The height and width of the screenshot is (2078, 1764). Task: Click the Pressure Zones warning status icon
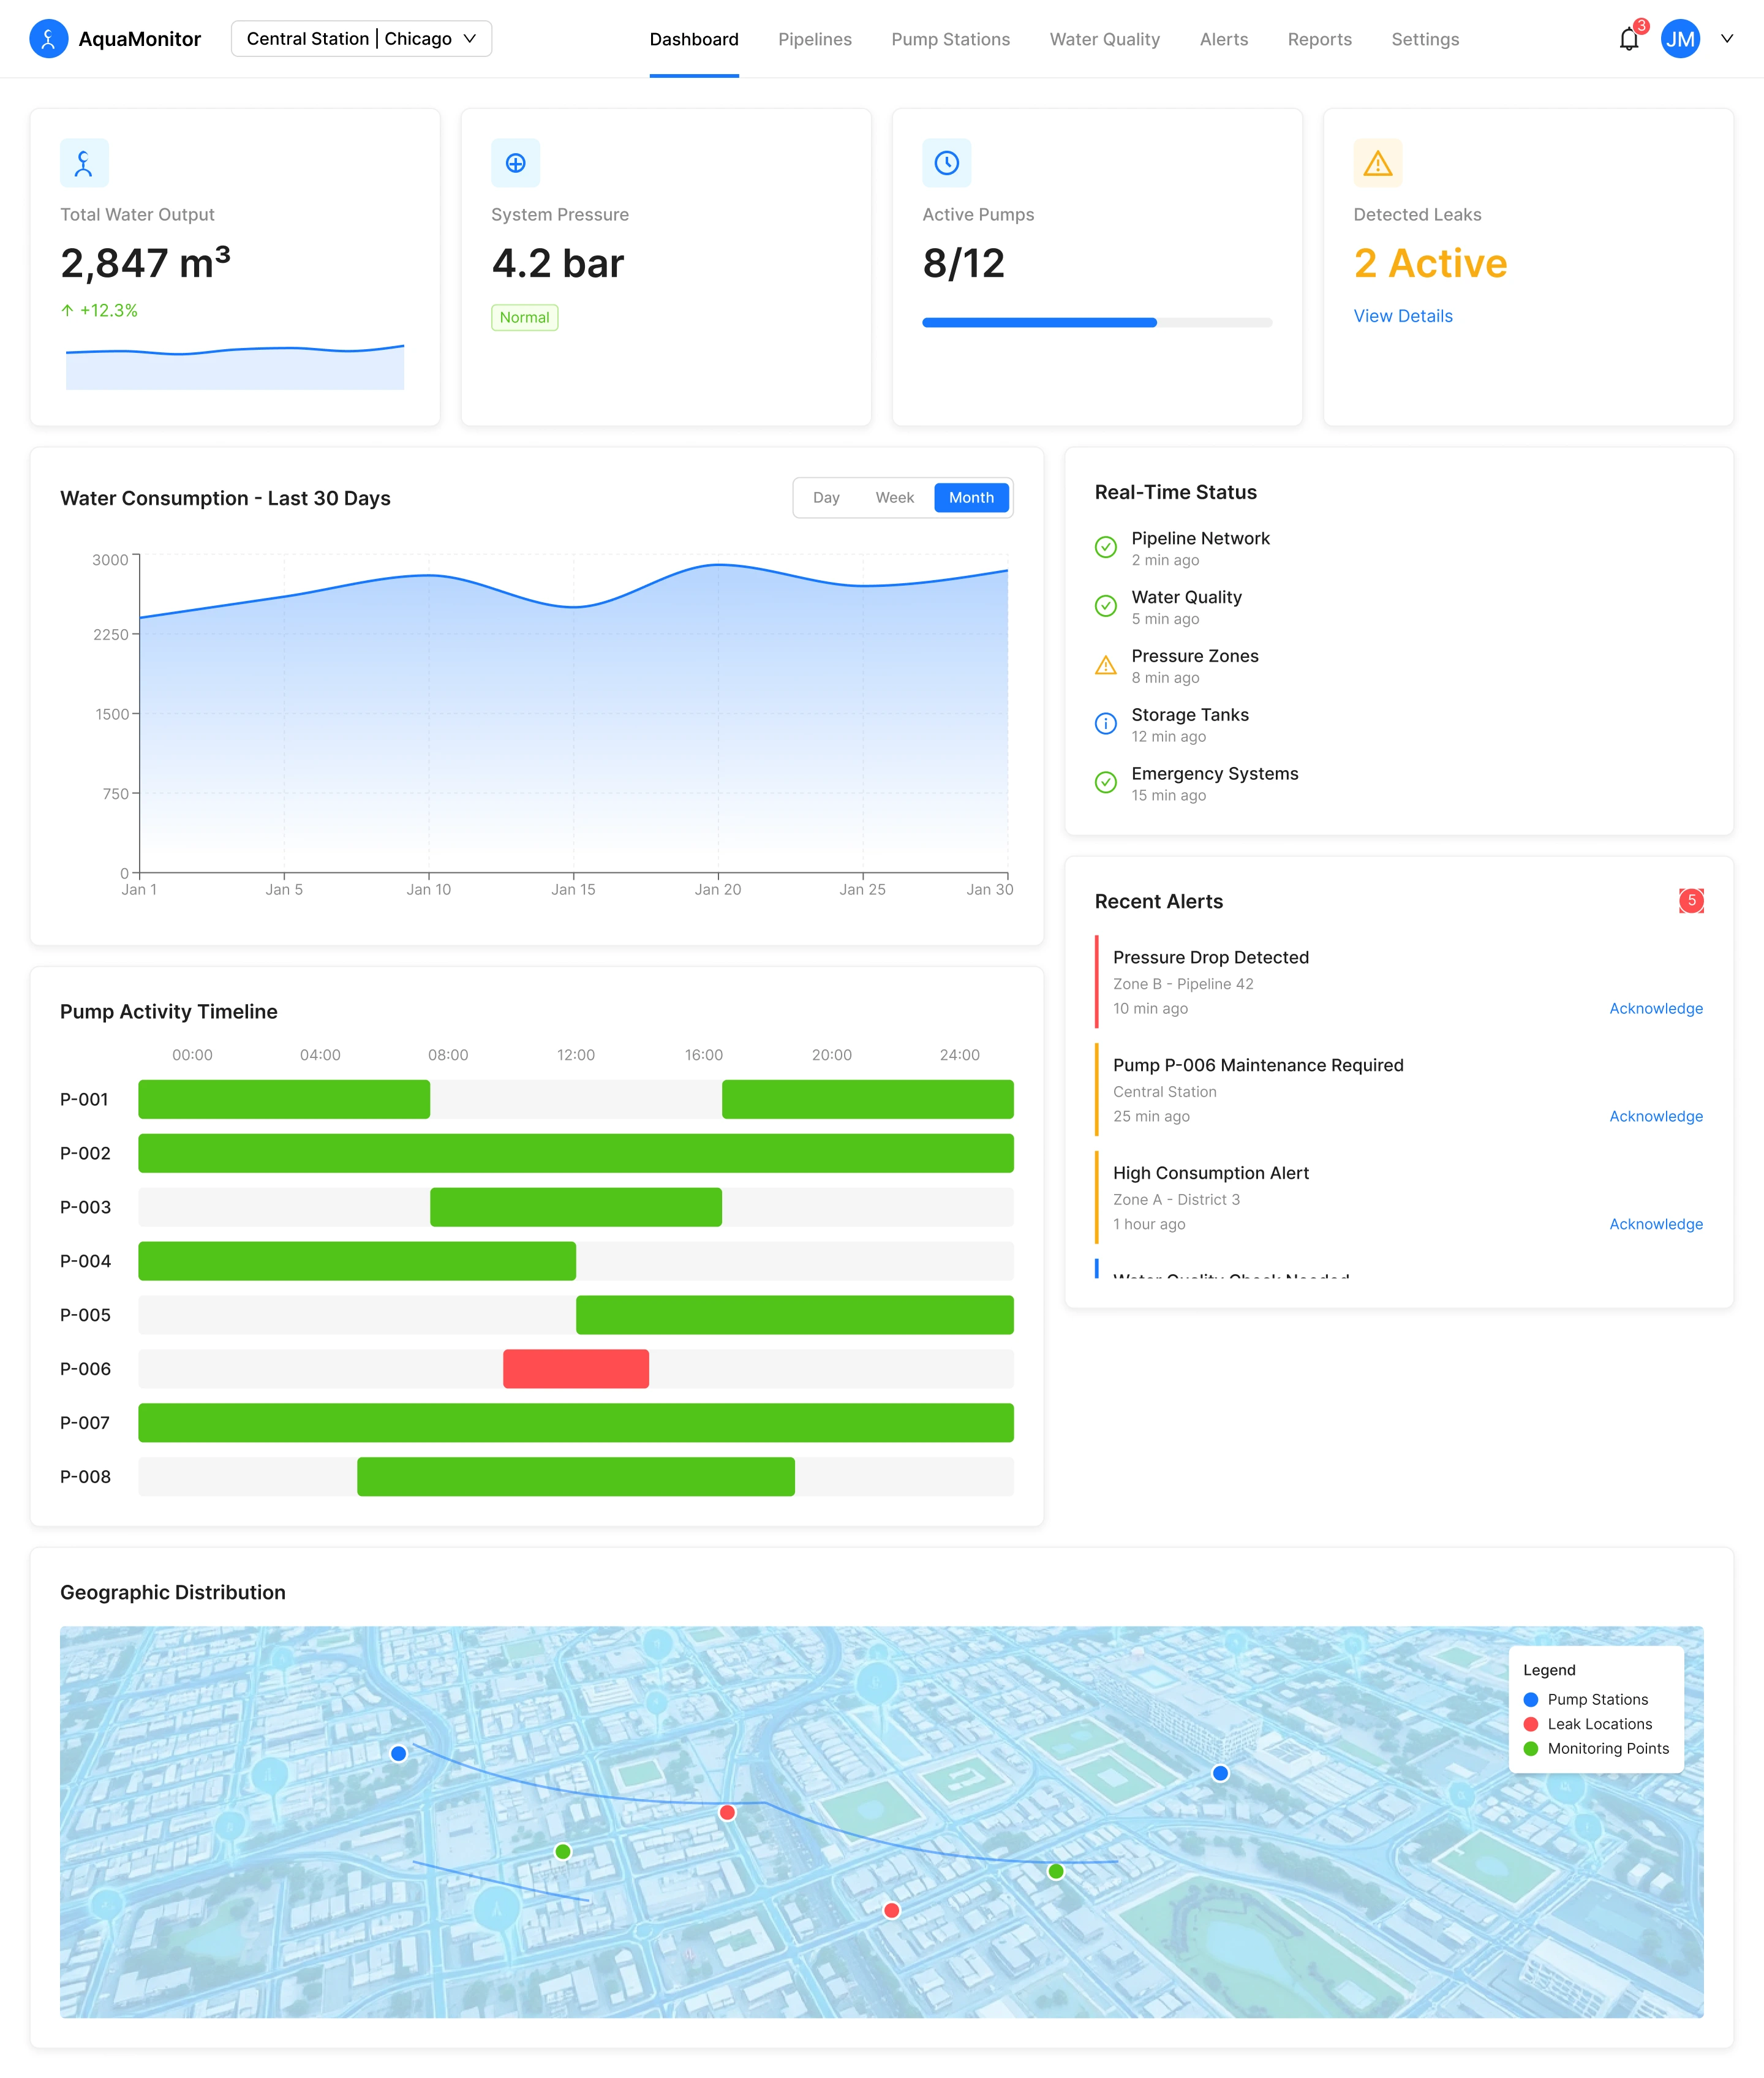click(1105, 666)
